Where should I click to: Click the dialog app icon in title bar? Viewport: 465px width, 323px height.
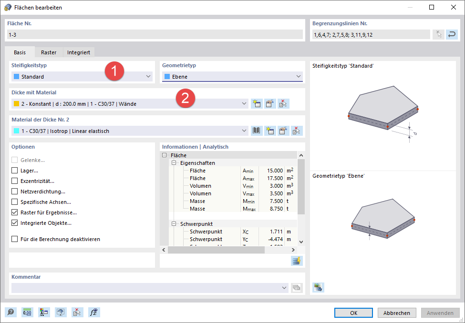click(8, 8)
